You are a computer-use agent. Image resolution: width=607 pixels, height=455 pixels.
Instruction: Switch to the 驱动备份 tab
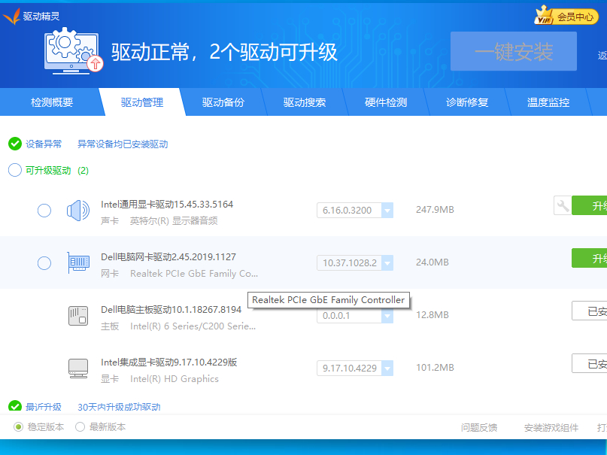click(x=223, y=102)
